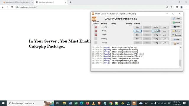The height and width of the screenshot is (106, 189).
Task: Open Apache Logs
Action: pyautogui.click(x=164, y=27)
